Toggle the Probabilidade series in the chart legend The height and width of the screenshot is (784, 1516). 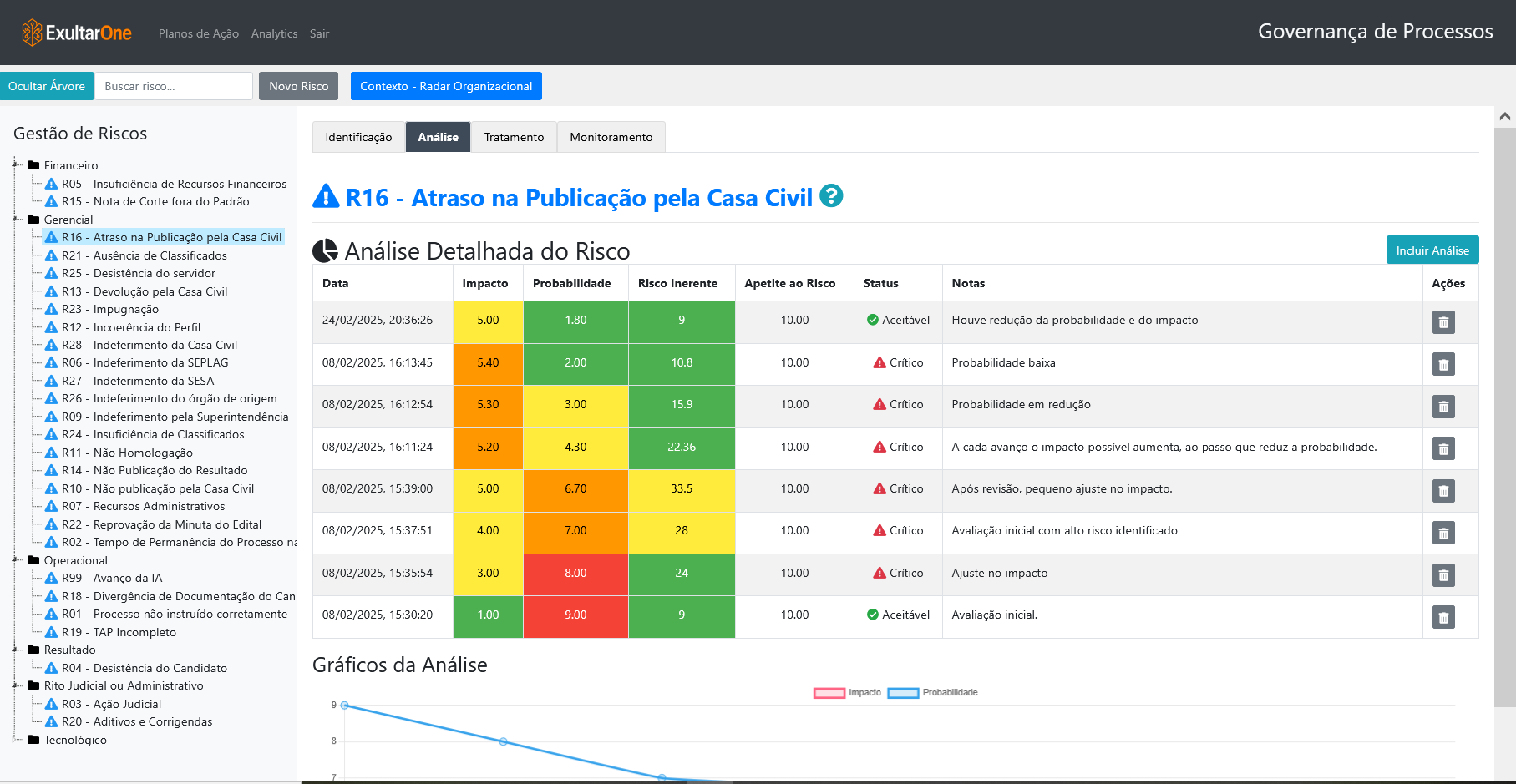[x=950, y=692]
